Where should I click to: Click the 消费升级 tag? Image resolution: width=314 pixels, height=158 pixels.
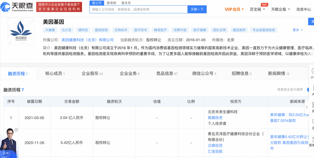tap(180, 30)
